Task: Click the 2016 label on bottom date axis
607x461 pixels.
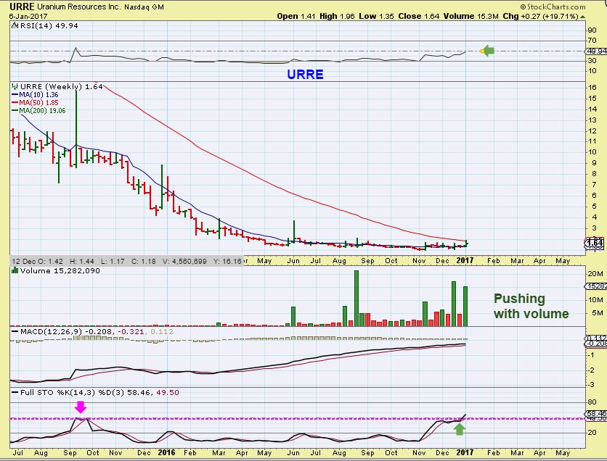Action: (166, 452)
